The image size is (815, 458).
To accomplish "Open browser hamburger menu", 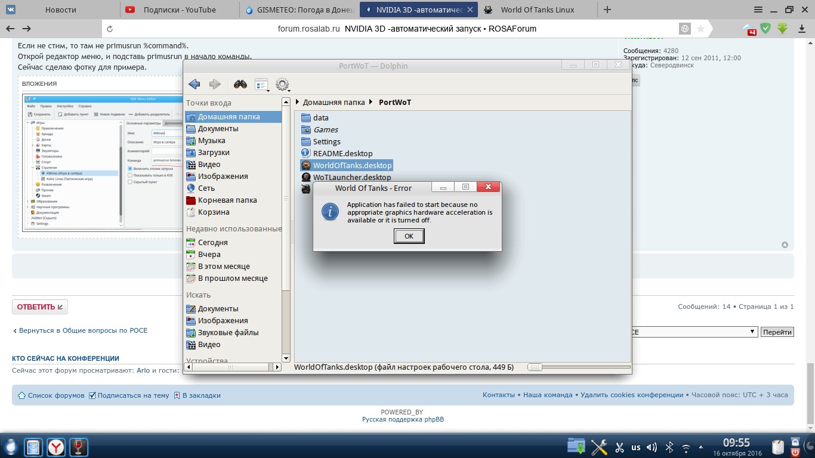I will pos(758,10).
